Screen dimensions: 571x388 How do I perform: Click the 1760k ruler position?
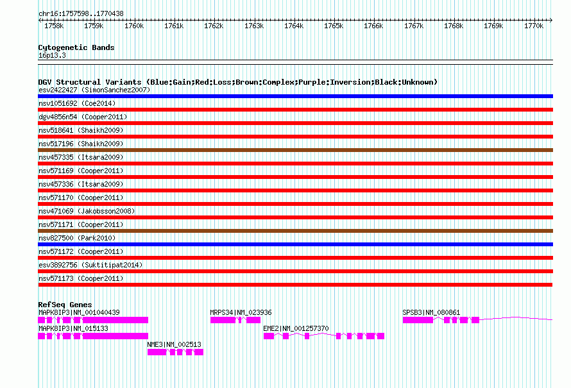[134, 26]
